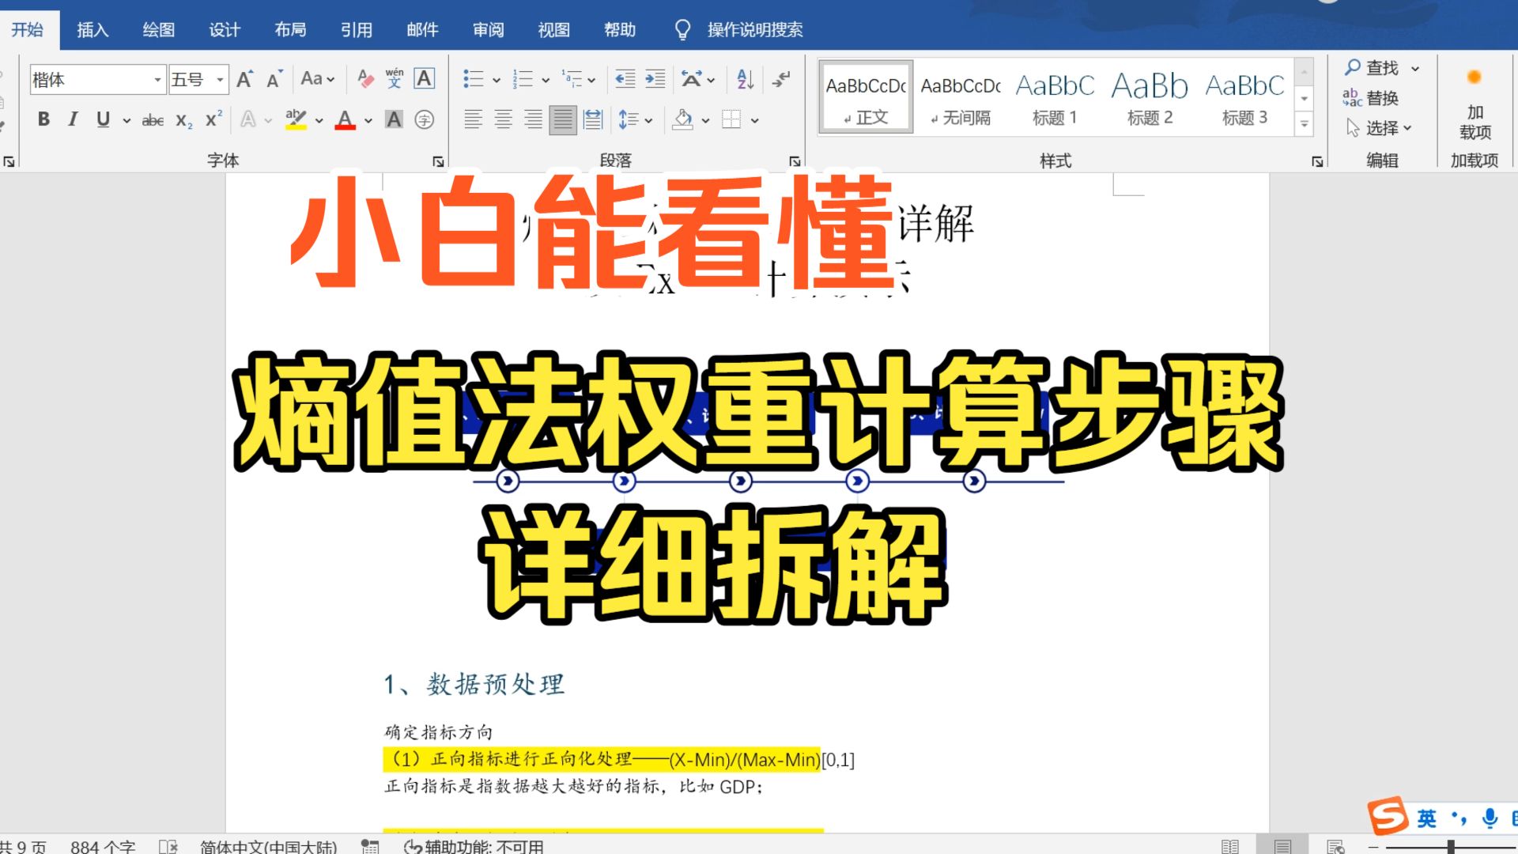Increase paragraph indent
This screenshot has height=854, width=1518.
tap(655, 78)
